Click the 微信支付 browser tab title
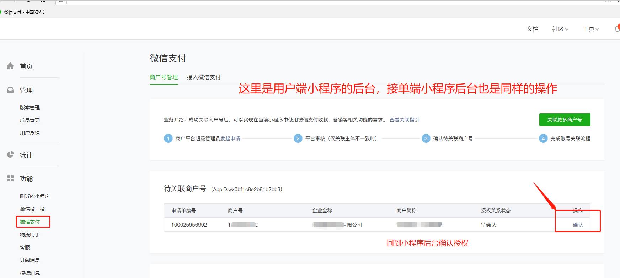 [x=24, y=12]
